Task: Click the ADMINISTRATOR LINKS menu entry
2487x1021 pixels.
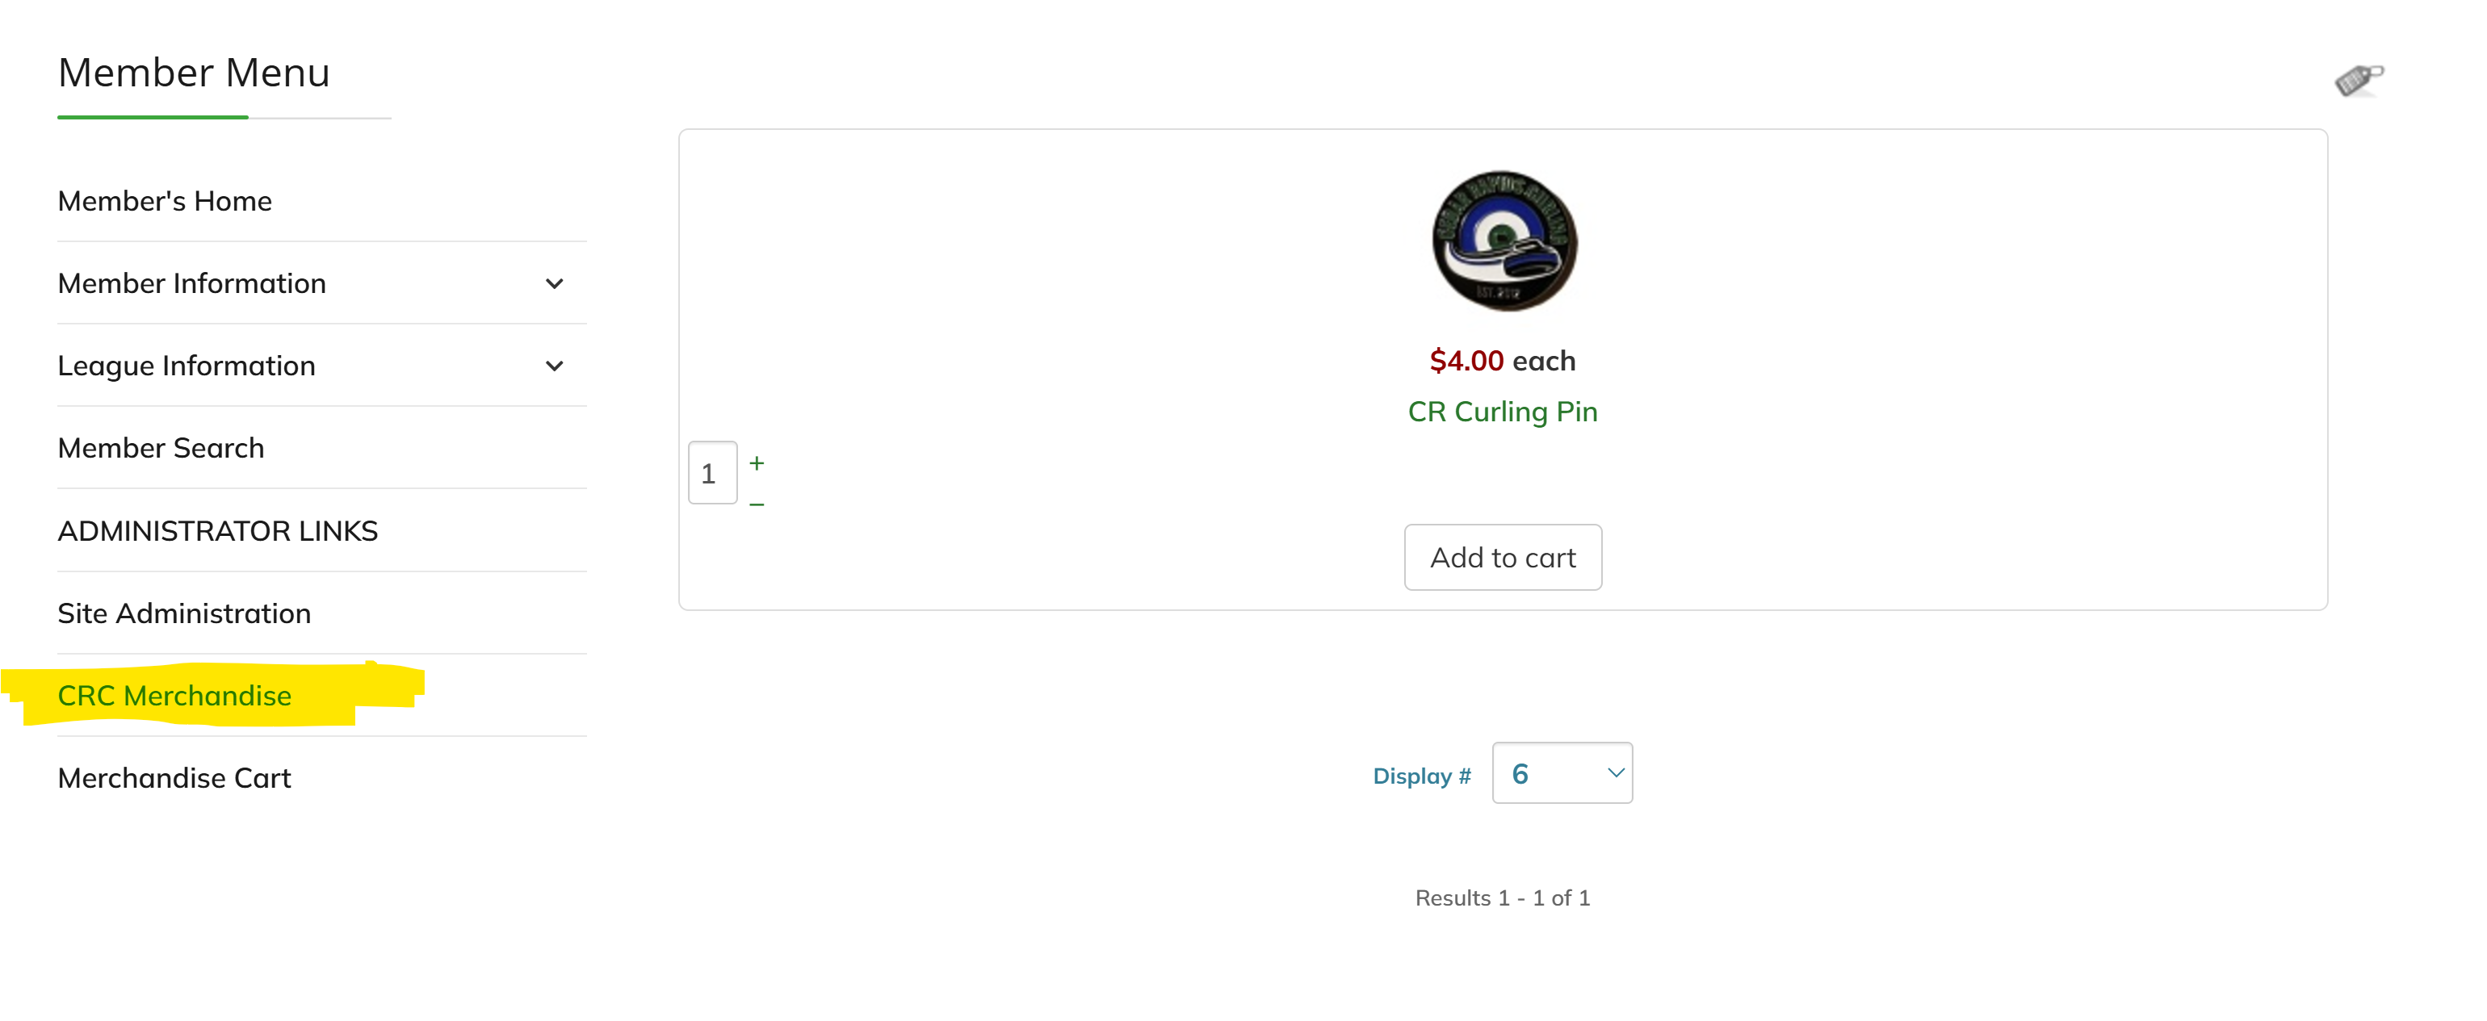Action: (x=218, y=532)
